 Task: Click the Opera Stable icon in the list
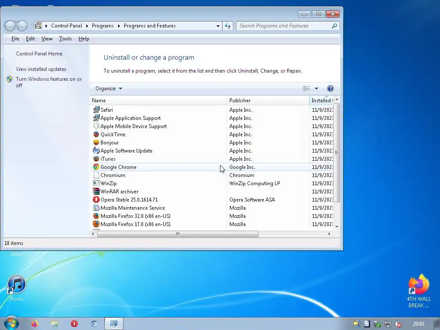pos(96,199)
